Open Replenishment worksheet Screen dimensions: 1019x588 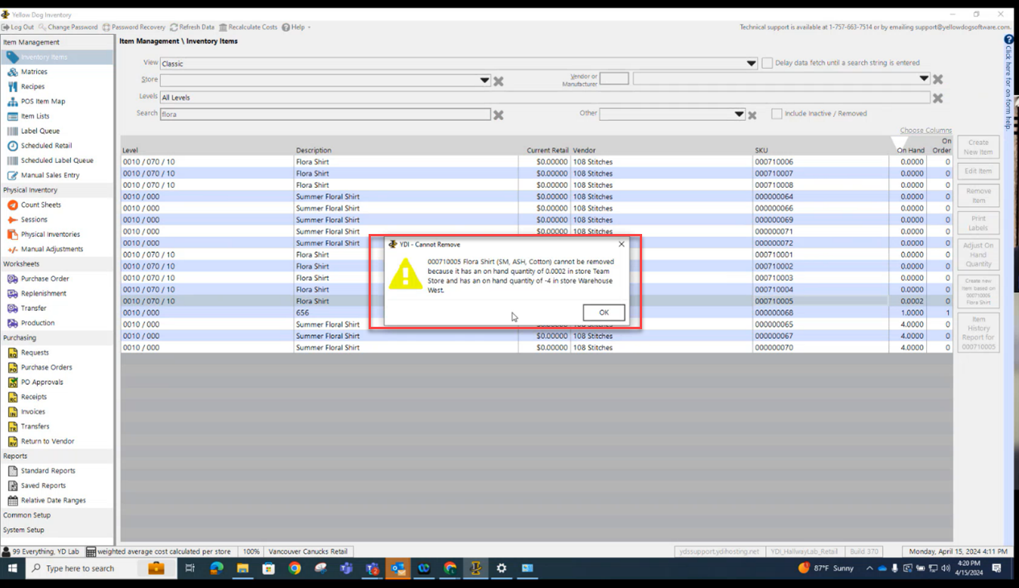pos(43,294)
